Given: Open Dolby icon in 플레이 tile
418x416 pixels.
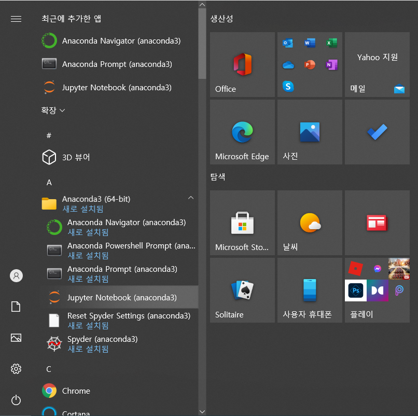Looking at the screenshot, I should (x=378, y=290).
